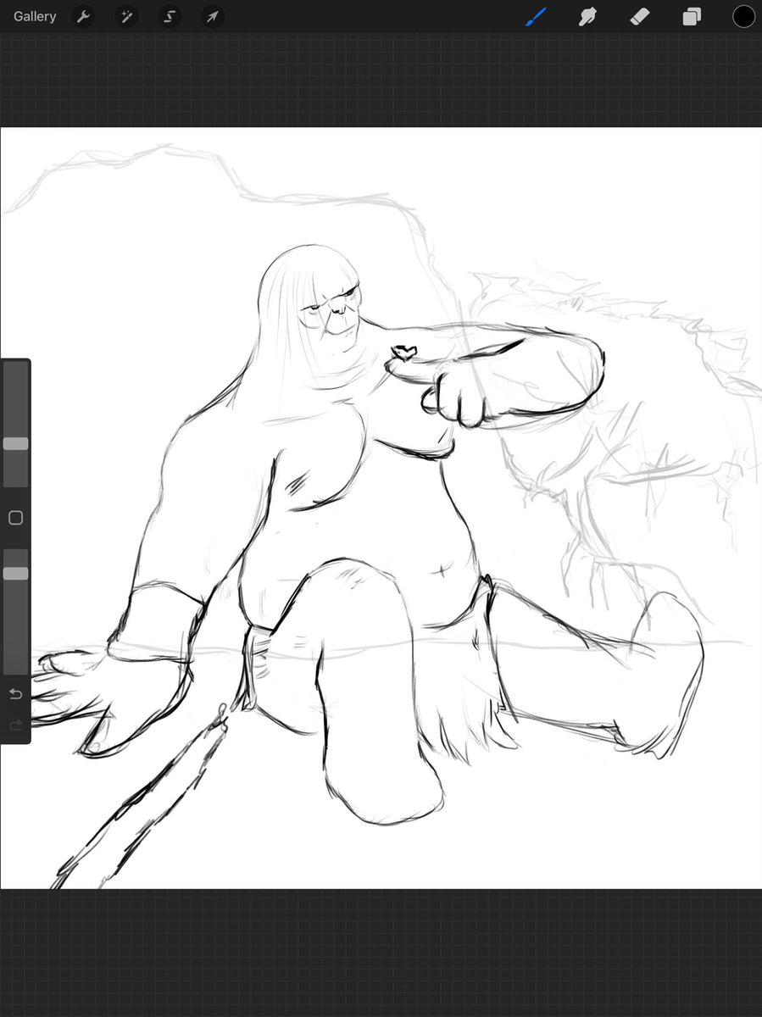Open the Layers panel

click(692, 16)
